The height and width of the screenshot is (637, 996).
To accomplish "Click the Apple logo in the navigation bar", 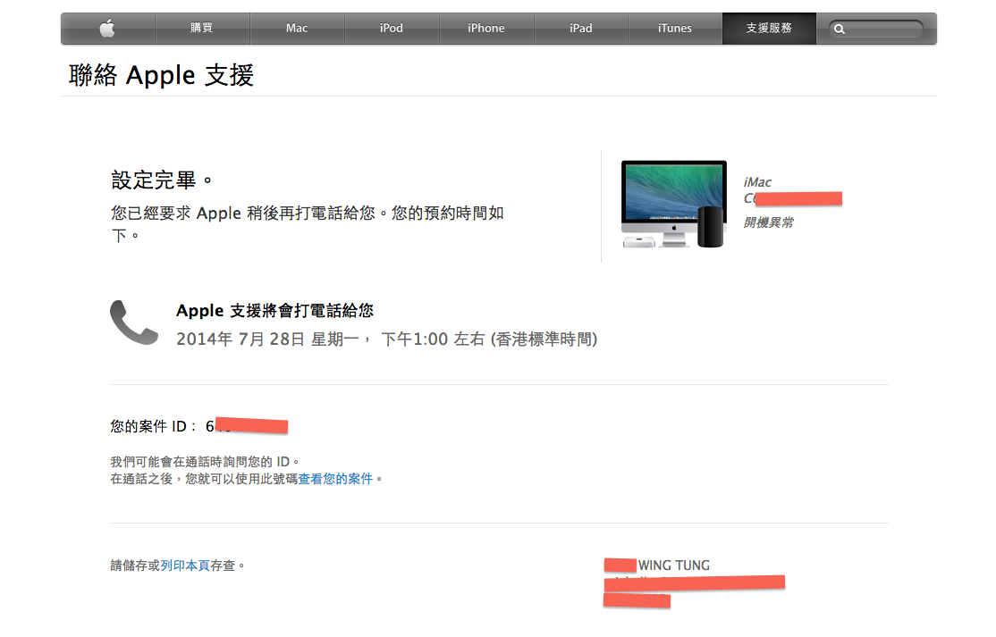I will [x=107, y=28].
